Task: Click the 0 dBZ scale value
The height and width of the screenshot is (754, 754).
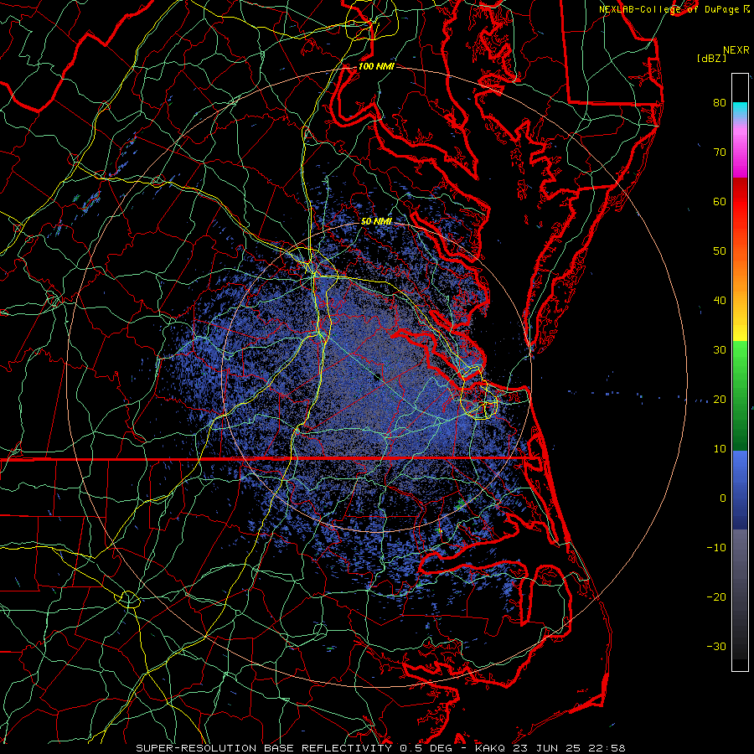Action: [x=723, y=498]
